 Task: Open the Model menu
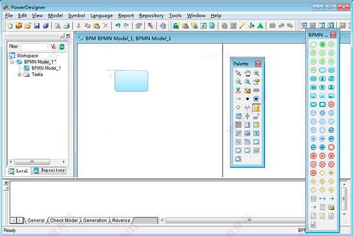[55, 15]
